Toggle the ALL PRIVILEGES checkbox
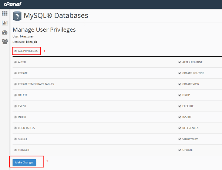This screenshot has width=222, height=170. tap(15, 51)
